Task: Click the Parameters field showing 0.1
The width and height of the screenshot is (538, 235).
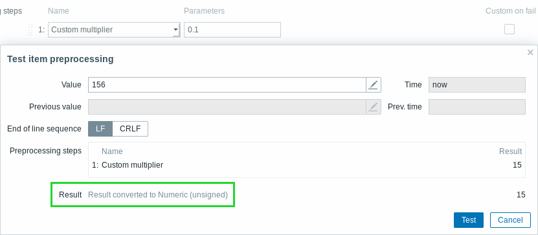Action: (x=232, y=30)
